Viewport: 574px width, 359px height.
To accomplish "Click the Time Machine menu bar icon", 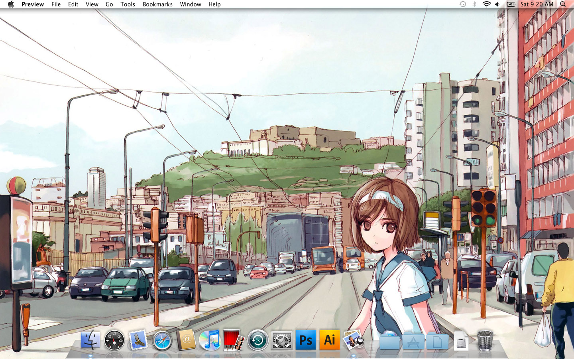I will pos(463,4).
